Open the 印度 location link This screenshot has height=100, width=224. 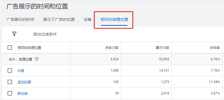click(x=21, y=71)
